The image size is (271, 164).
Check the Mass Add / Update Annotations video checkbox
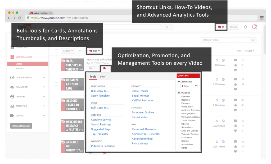[x=57, y=65]
